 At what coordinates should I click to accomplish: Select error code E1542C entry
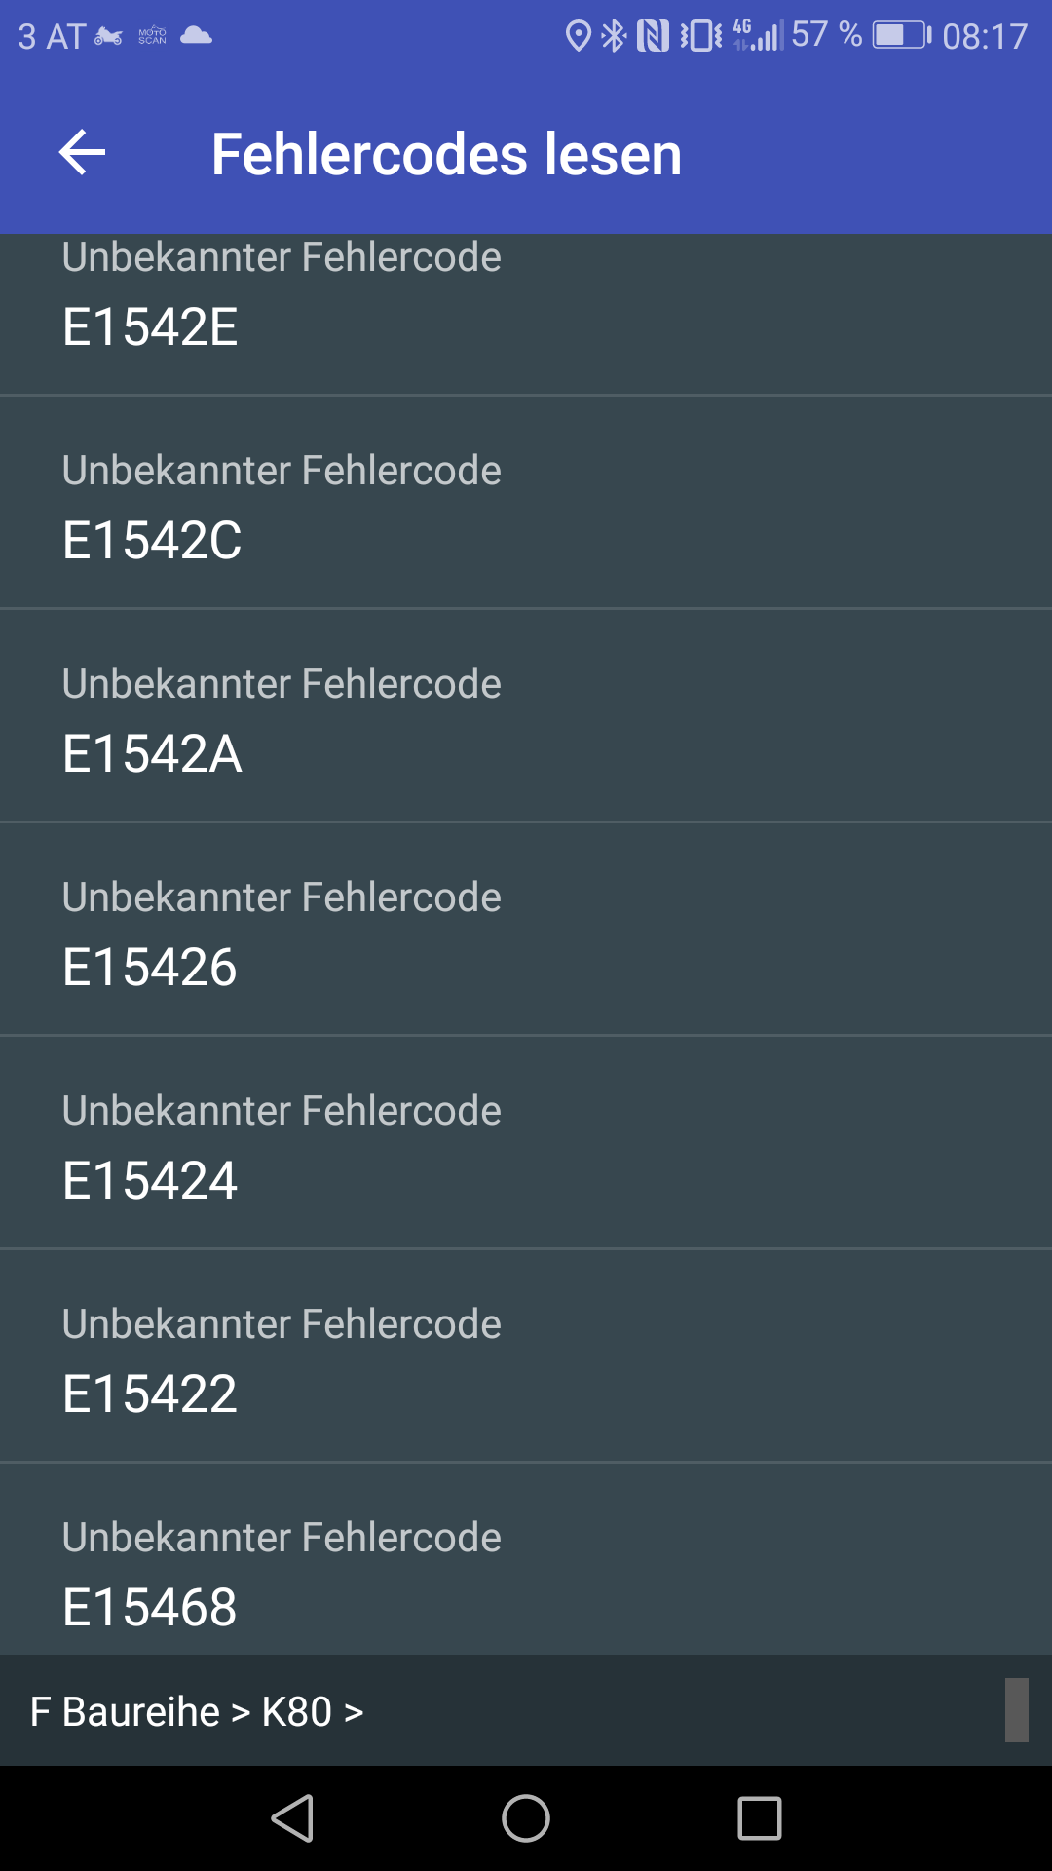(526, 502)
